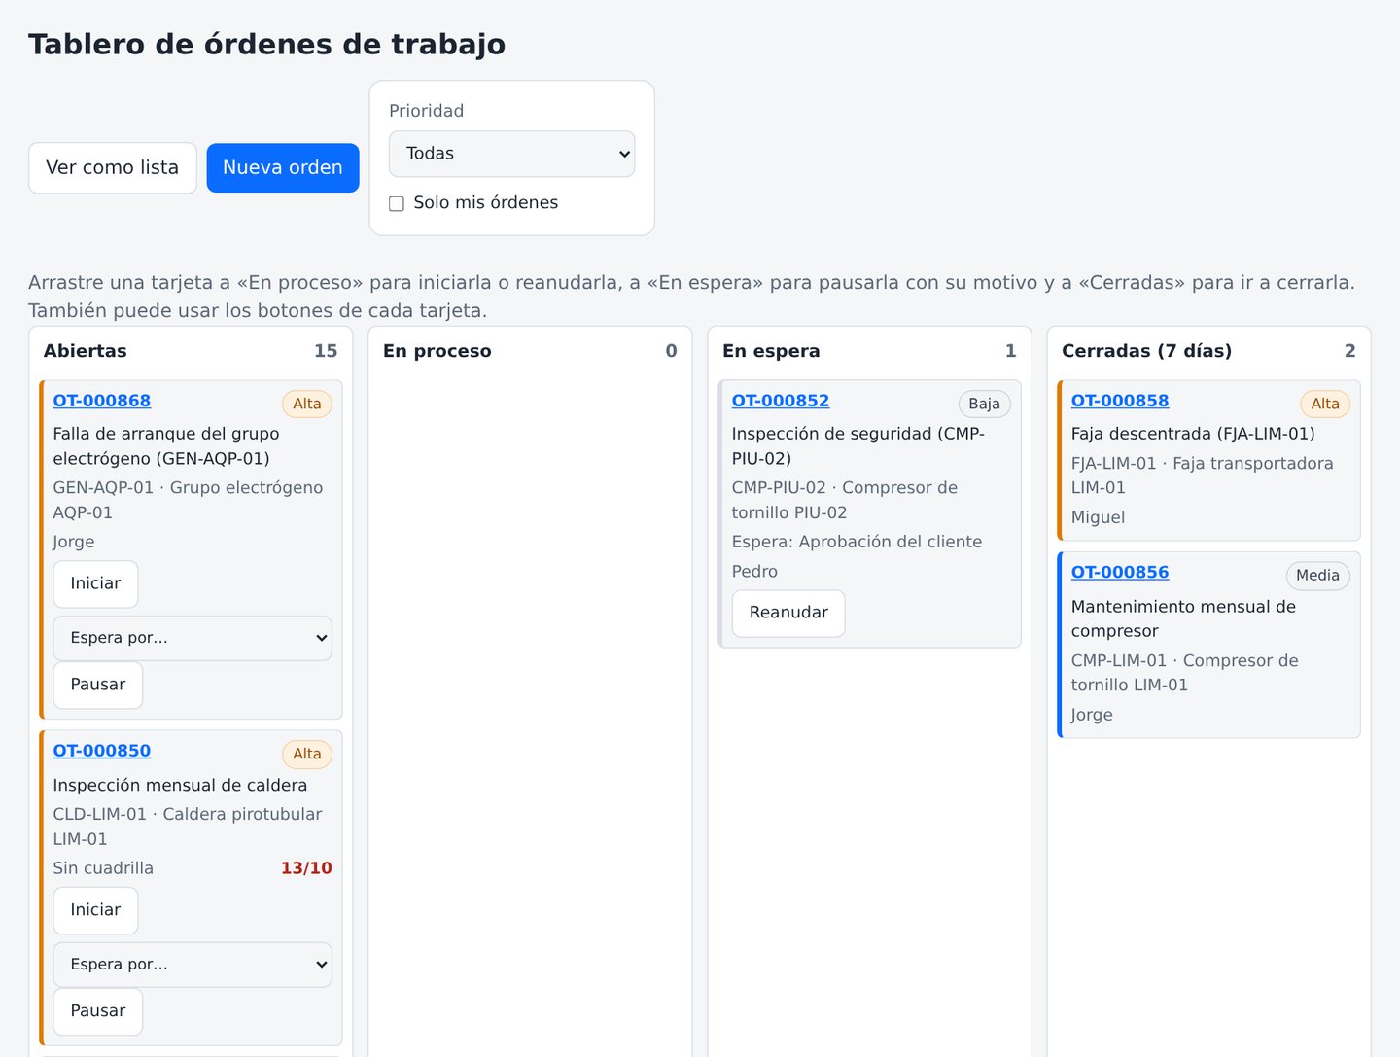Screen dimensions: 1400x1057
Task: Open the Prioridad dropdown showing Todas
Action: click(511, 154)
